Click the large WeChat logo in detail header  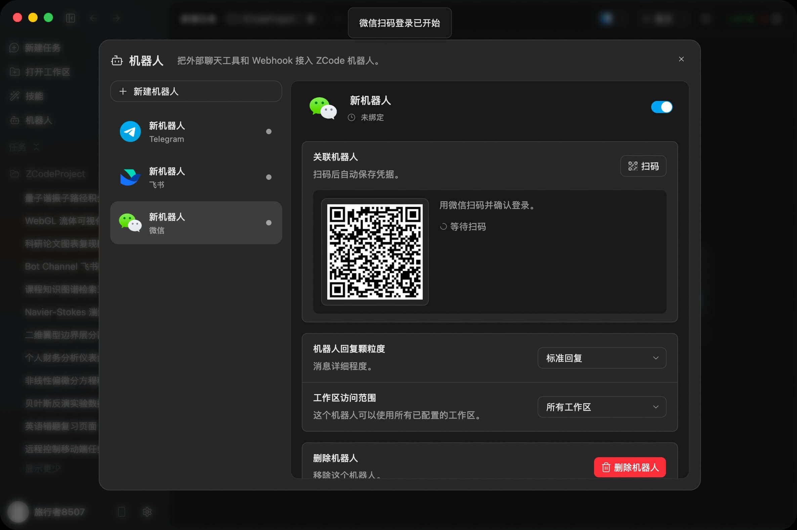coord(323,108)
